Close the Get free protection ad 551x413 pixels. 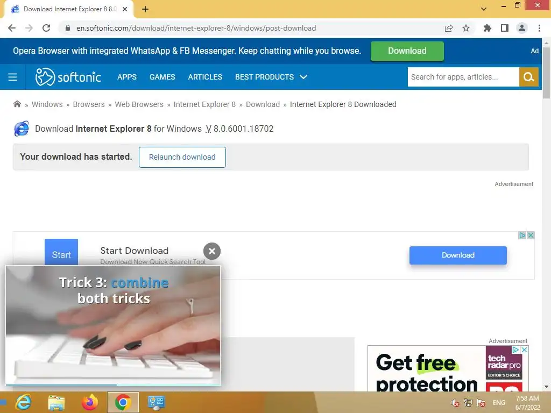coord(524,350)
